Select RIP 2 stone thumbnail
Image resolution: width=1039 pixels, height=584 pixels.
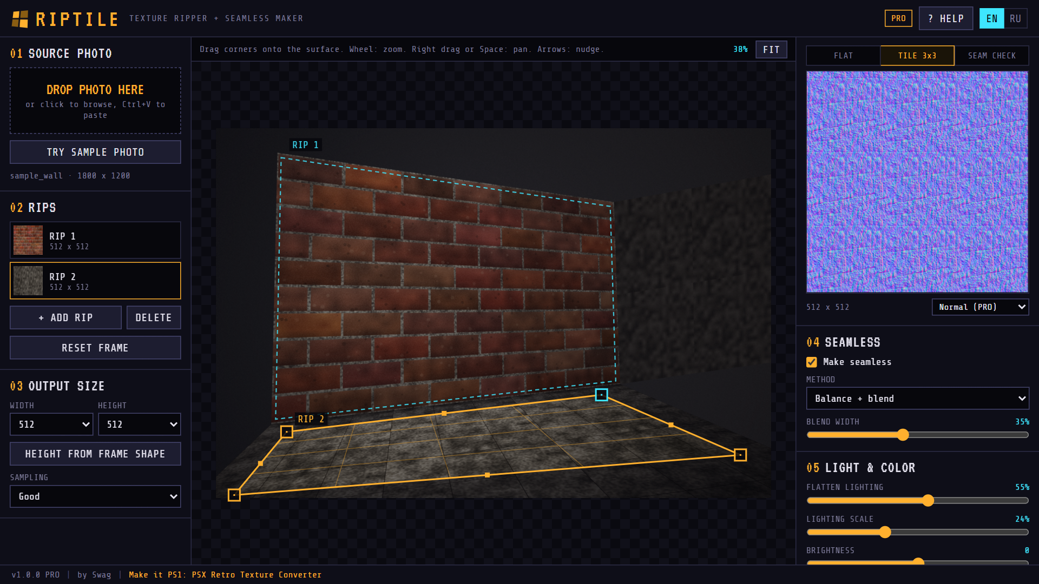28,281
